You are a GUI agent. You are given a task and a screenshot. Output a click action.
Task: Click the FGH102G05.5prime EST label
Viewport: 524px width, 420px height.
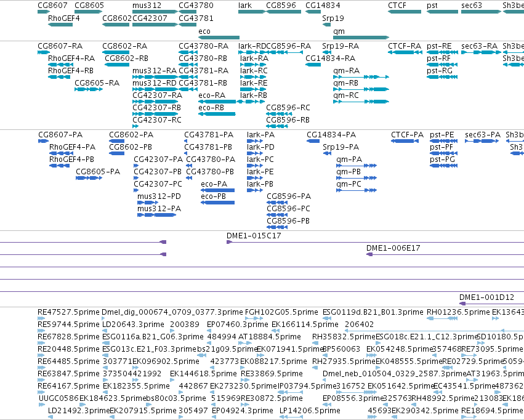281,312
